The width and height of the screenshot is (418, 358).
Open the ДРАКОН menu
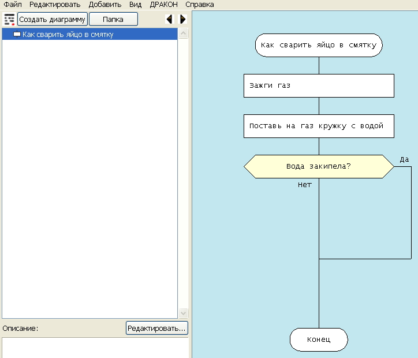163,5
